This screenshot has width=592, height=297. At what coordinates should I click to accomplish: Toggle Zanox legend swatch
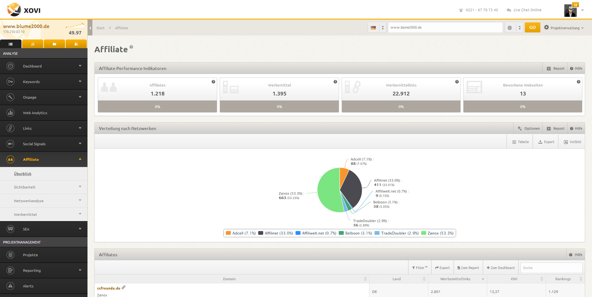click(424, 233)
